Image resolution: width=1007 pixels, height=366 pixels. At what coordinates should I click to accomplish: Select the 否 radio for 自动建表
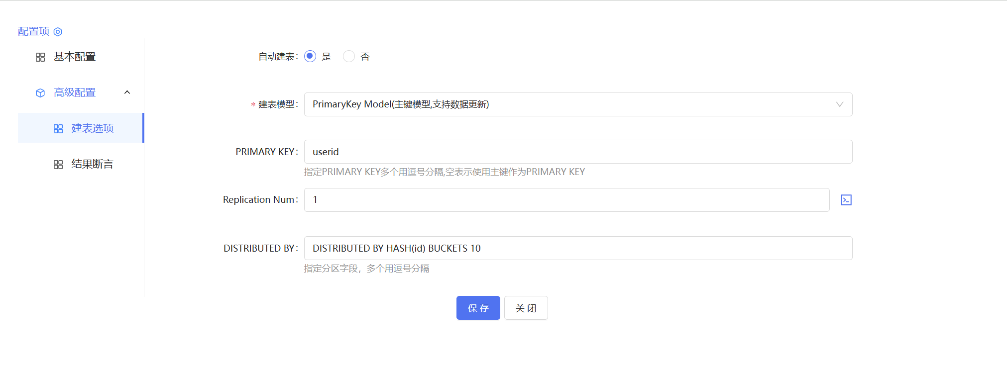pyautogui.click(x=349, y=56)
